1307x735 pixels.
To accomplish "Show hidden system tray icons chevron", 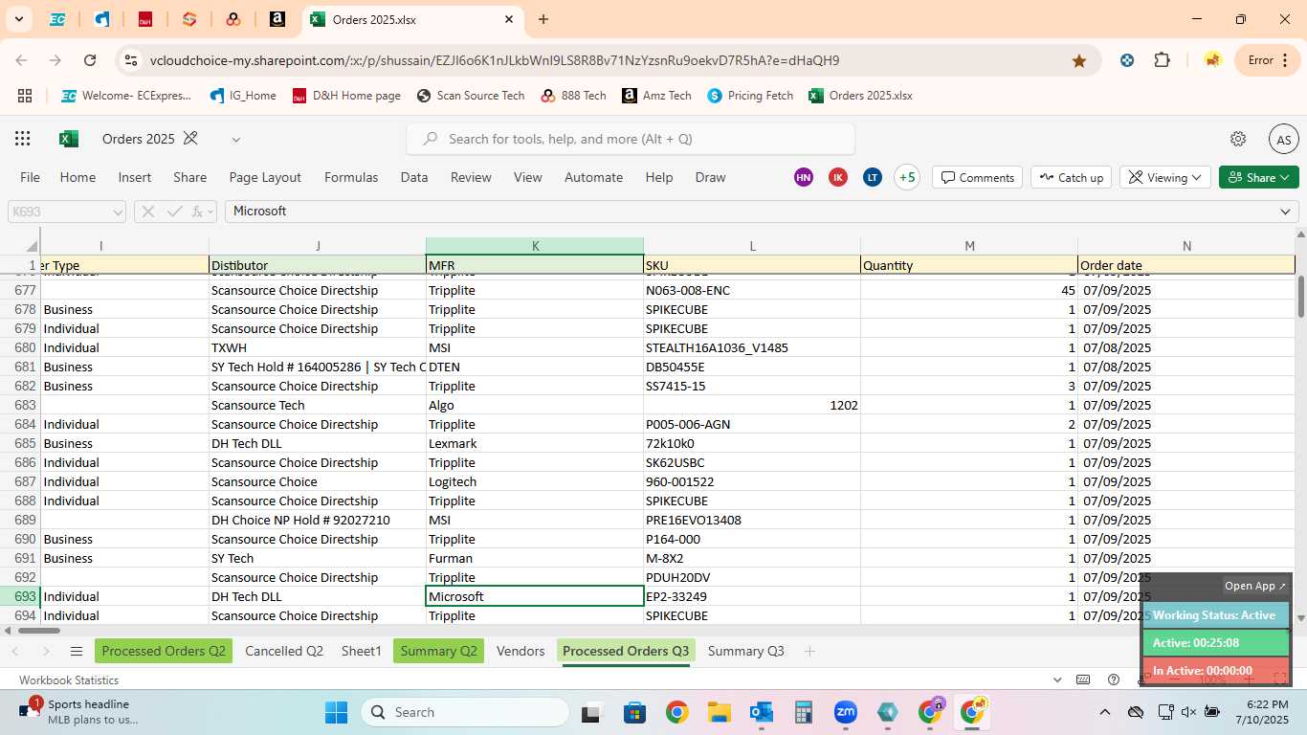I will 1104,712.
